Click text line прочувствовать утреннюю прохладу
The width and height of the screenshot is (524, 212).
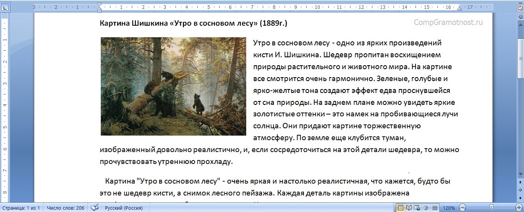166,162
